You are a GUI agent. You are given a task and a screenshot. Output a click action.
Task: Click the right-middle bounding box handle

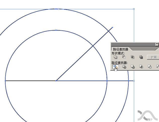[134, 81]
